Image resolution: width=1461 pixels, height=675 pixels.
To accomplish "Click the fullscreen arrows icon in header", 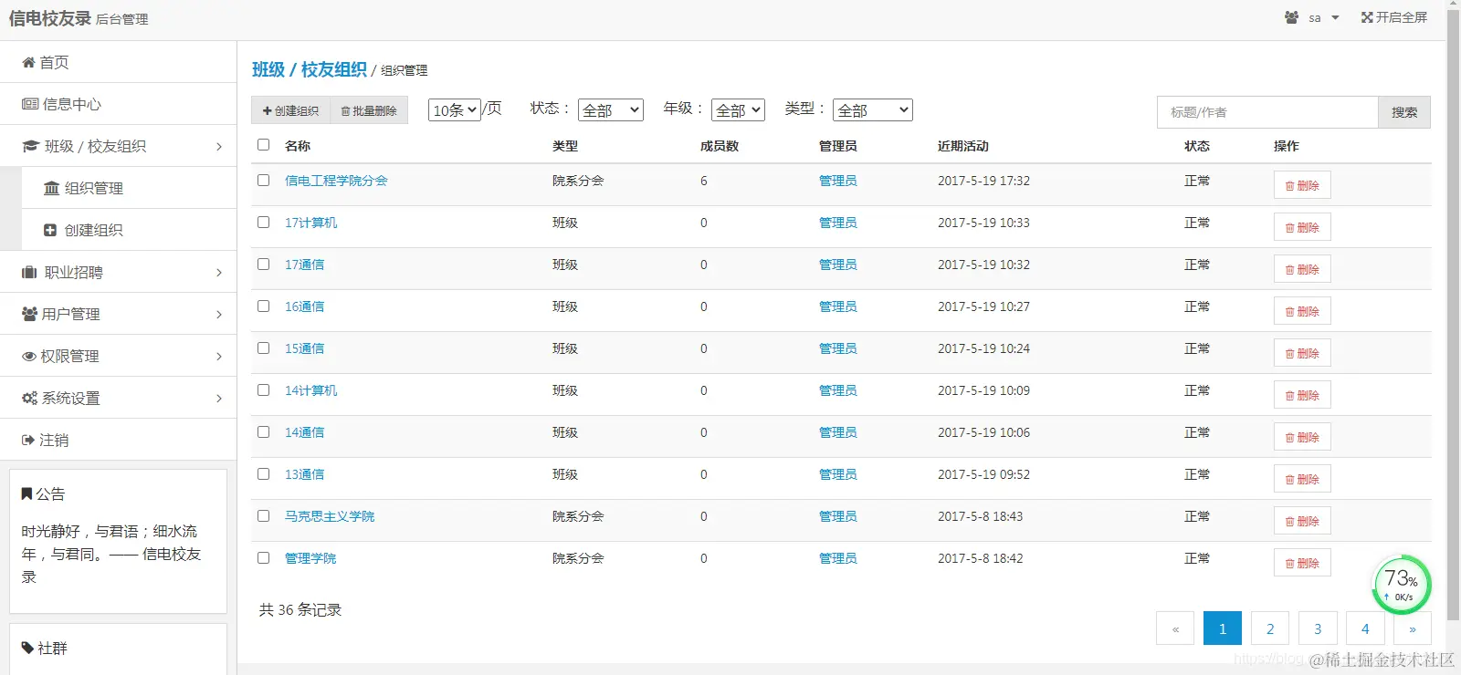I will (x=1367, y=17).
